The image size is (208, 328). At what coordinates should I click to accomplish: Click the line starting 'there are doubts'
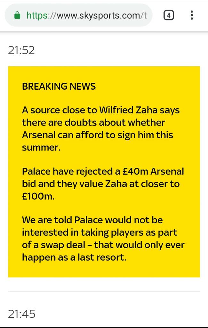93,122
